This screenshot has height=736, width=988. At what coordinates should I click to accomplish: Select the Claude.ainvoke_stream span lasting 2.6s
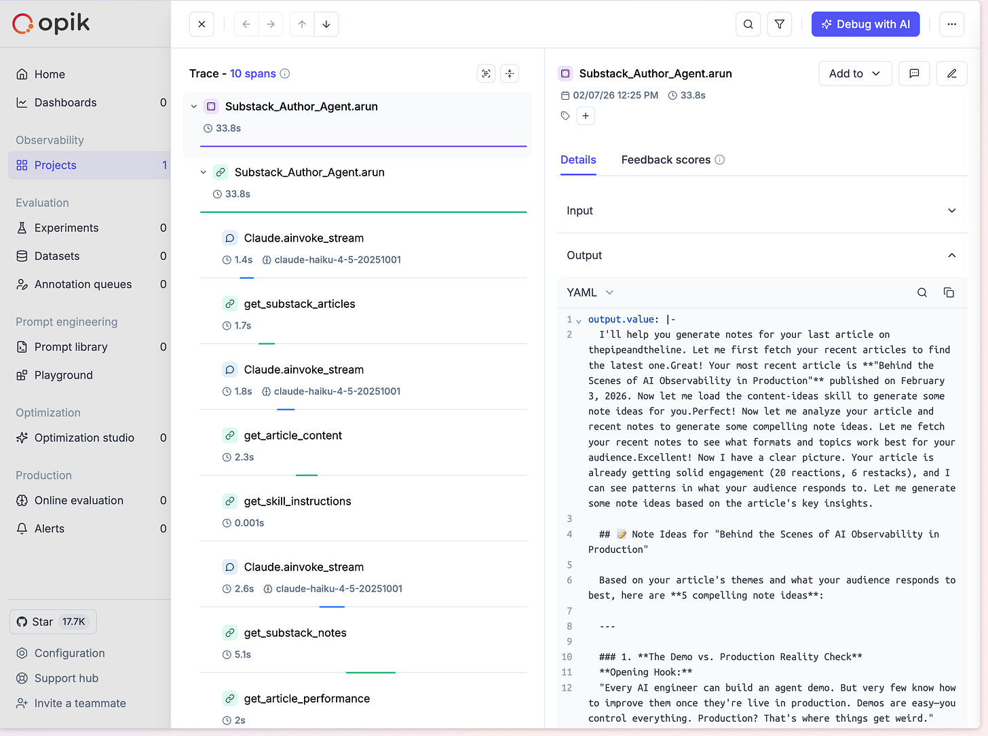363,577
